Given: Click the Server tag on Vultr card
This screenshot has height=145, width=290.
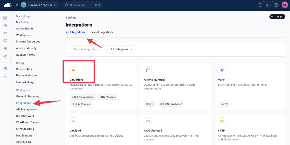Looking at the screenshot, I should click(x=224, y=104).
